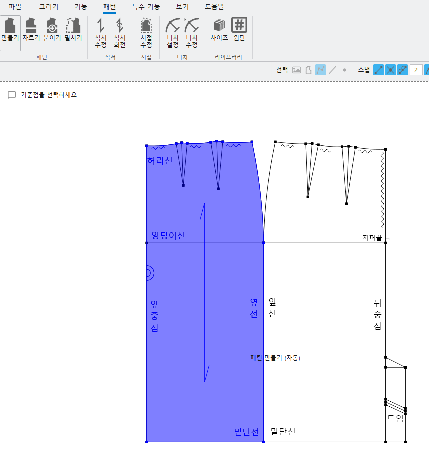Click the message bubble icon beside prompt
The image size is (429, 466).
pyautogui.click(x=12, y=95)
